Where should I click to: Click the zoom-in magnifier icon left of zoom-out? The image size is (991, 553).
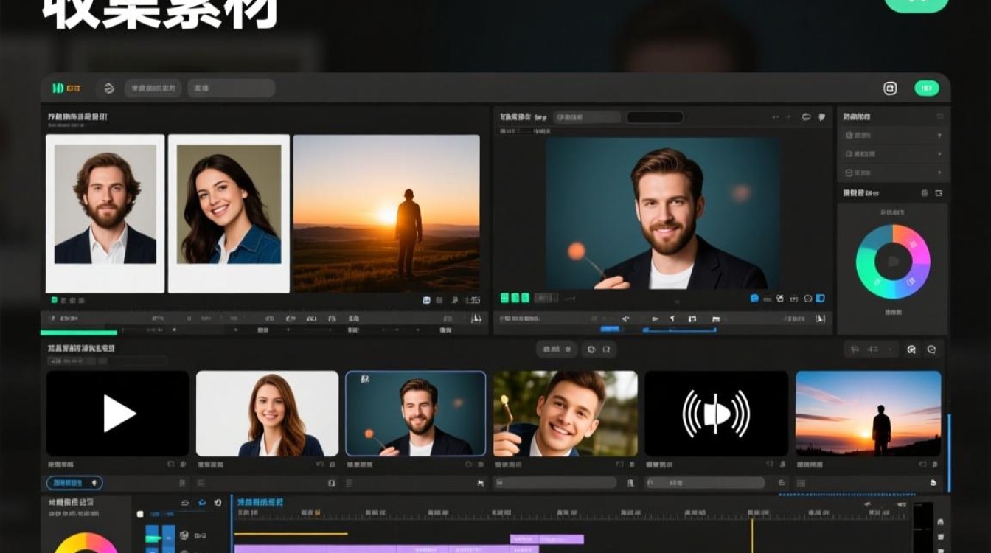911,349
